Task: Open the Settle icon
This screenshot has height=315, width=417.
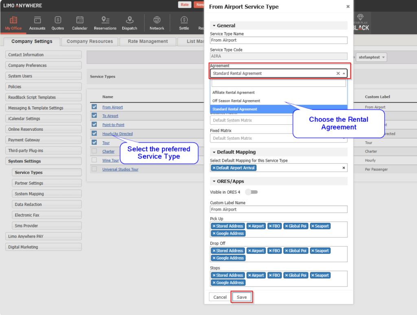Action: tap(184, 20)
